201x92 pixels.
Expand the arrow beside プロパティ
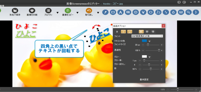58,13
